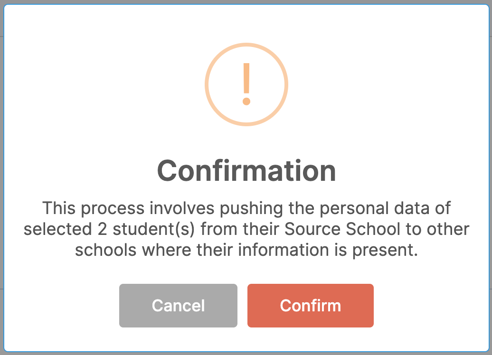
Task: Click the Cancel button
Action: [x=178, y=306]
